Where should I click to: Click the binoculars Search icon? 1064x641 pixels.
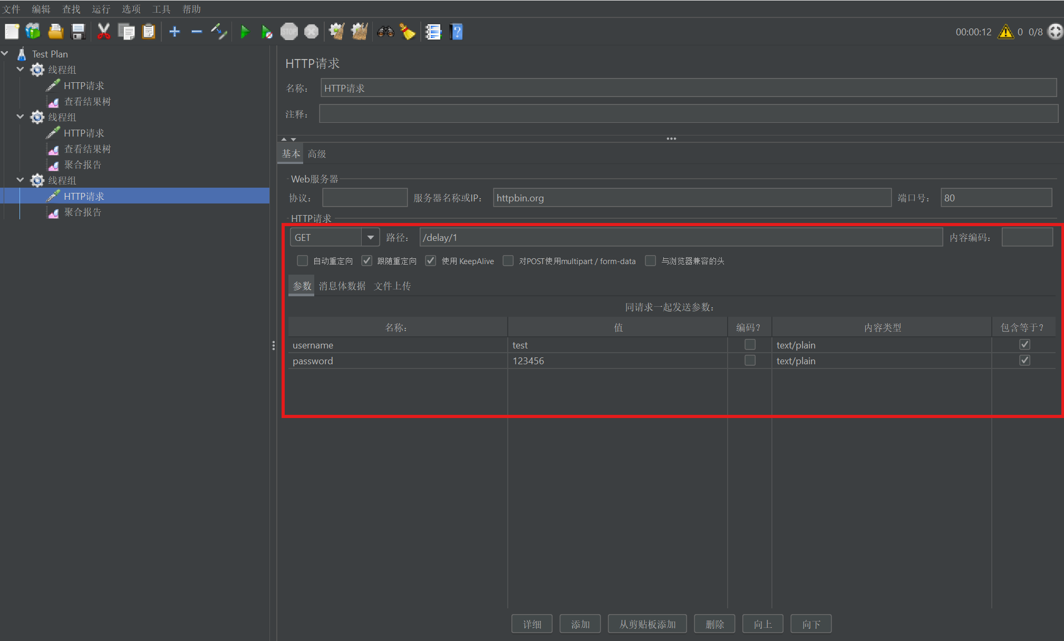tap(385, 32)
